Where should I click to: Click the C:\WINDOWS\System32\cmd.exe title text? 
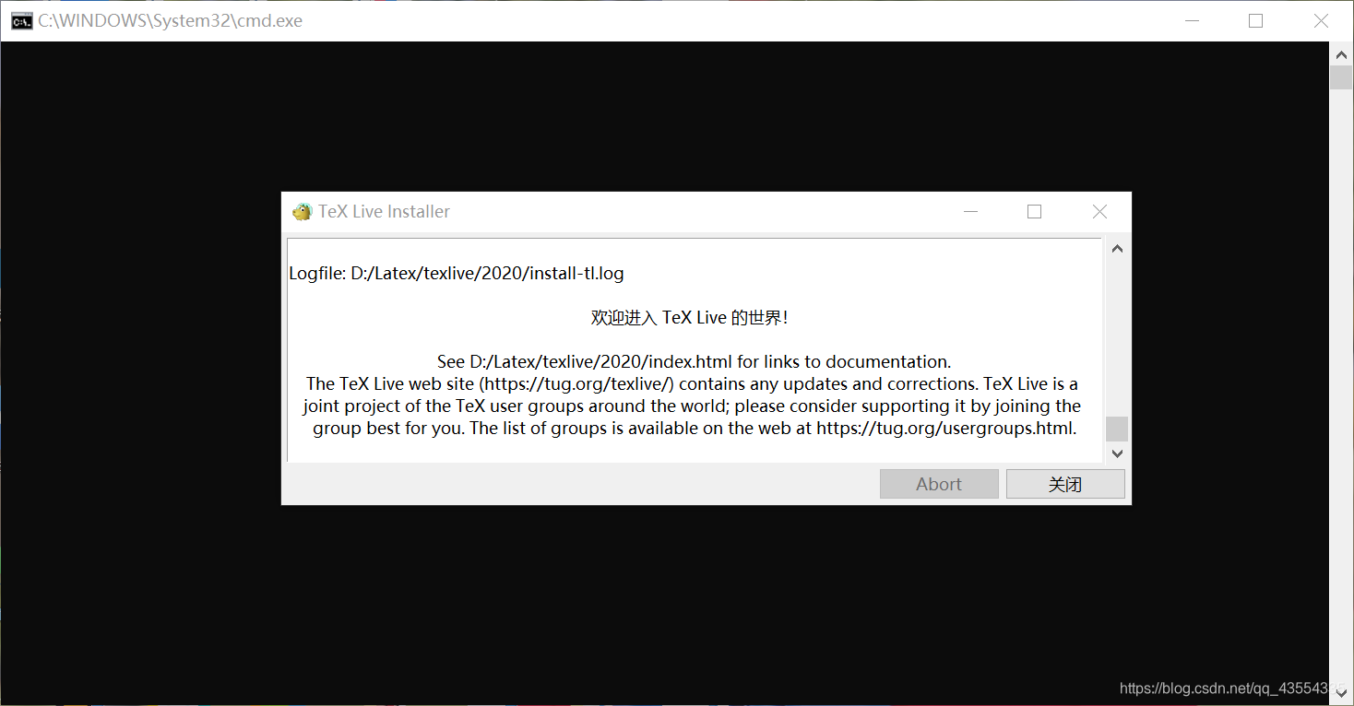[171, 20]
